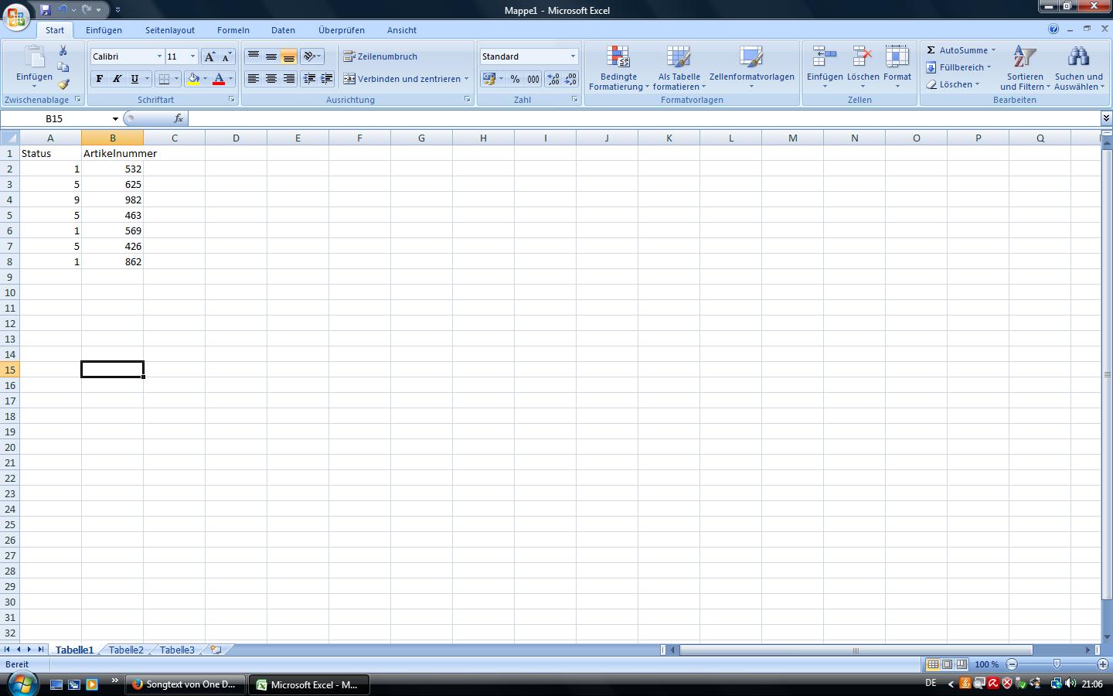This screenshot has height=696, width=1113.
Task: Click the Format Painter brush icon
Action: tap(63, 85)
